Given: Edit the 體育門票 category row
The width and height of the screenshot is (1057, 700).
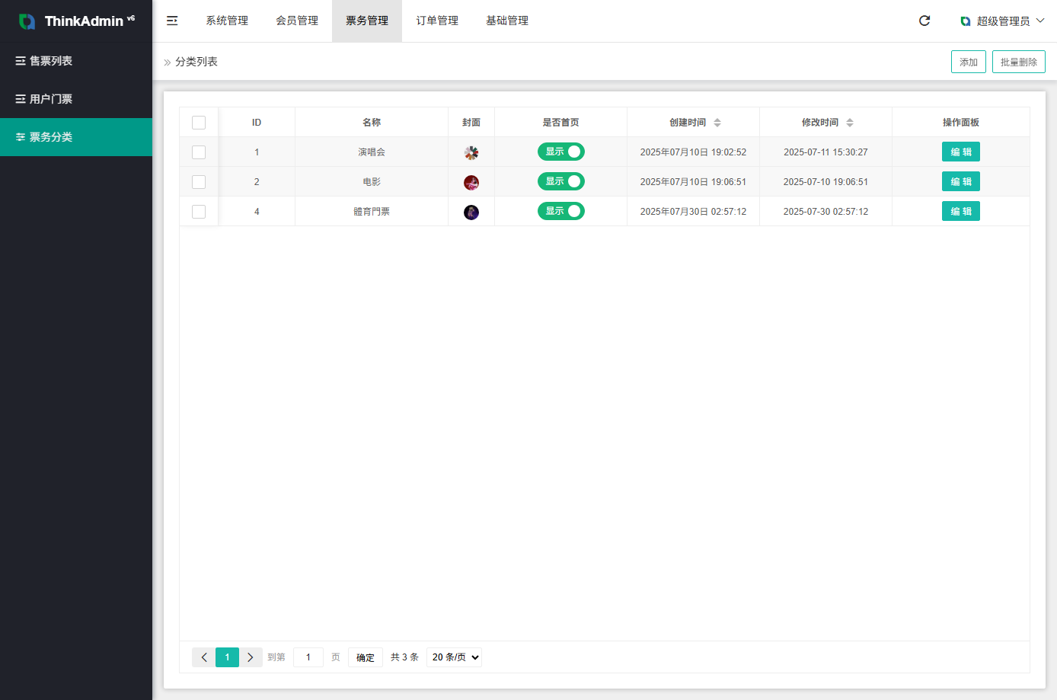Looking at the screenshot, I should [961, 211].
